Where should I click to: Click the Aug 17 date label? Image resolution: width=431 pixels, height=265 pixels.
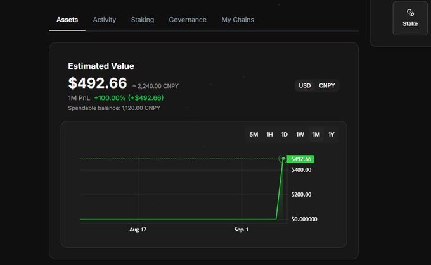coord(138,230)
